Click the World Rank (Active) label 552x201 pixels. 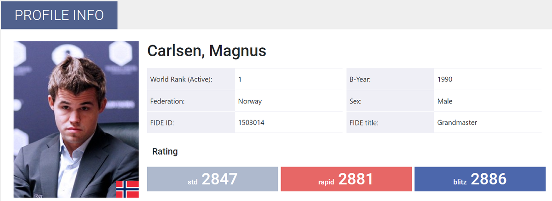tap(191, 79)
